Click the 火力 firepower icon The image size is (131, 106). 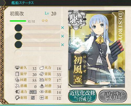[42, 68]
